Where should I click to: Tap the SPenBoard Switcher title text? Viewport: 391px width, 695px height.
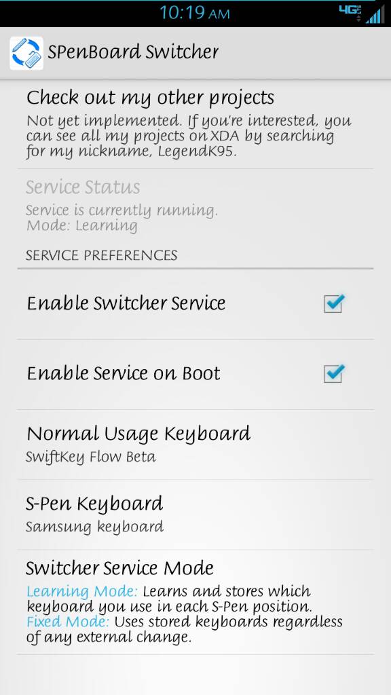click(133, 52)
